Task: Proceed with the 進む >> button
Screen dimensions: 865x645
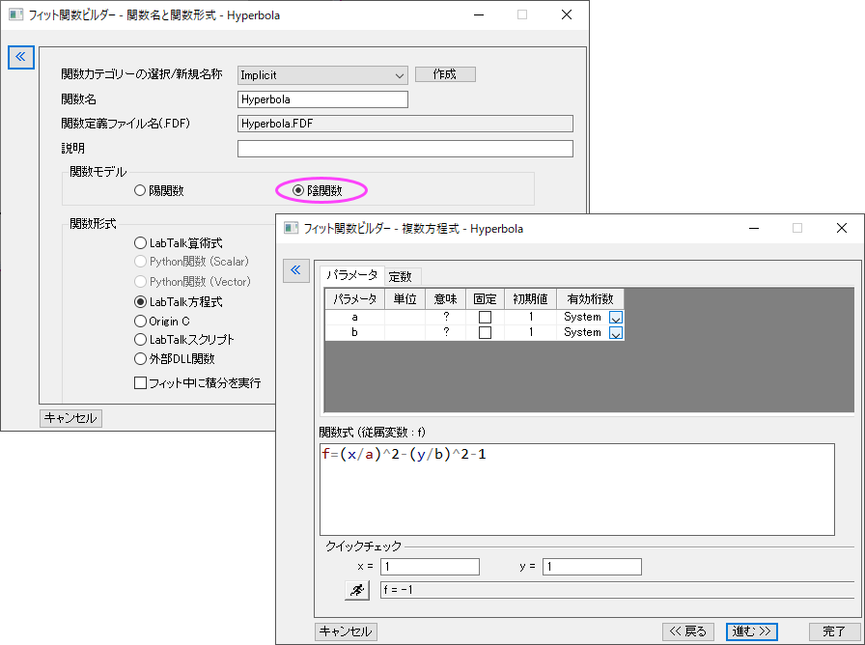Action: tap(751, 631)
